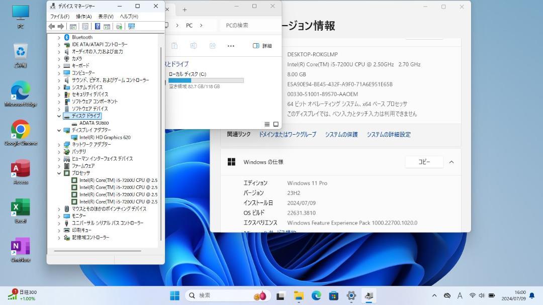
Task: Open the OneNote desktop shortcut
Action: [21, 250]
